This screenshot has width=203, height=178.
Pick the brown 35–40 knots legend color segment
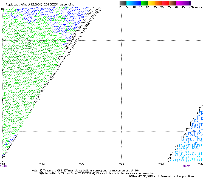[x=173, y=3]
